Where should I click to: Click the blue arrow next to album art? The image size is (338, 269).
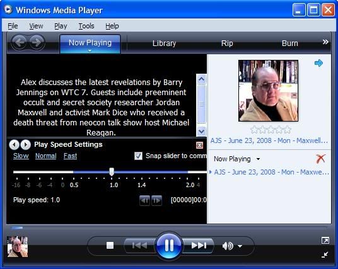(x=318, y=63)
